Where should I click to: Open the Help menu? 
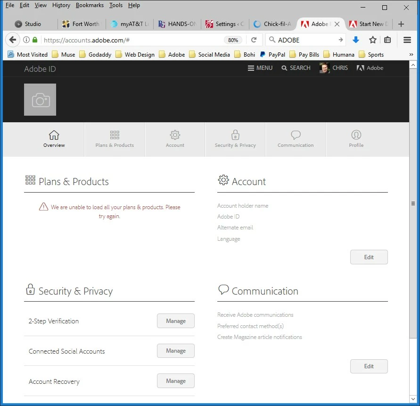(x=134, y=5)
